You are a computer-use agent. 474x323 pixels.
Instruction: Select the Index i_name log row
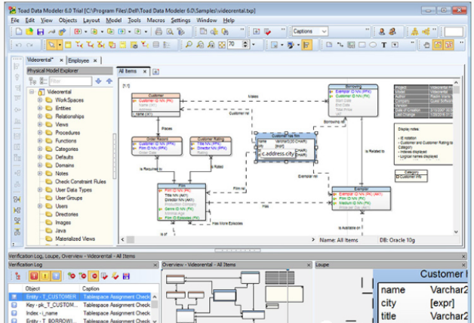[x=80, y=313]
